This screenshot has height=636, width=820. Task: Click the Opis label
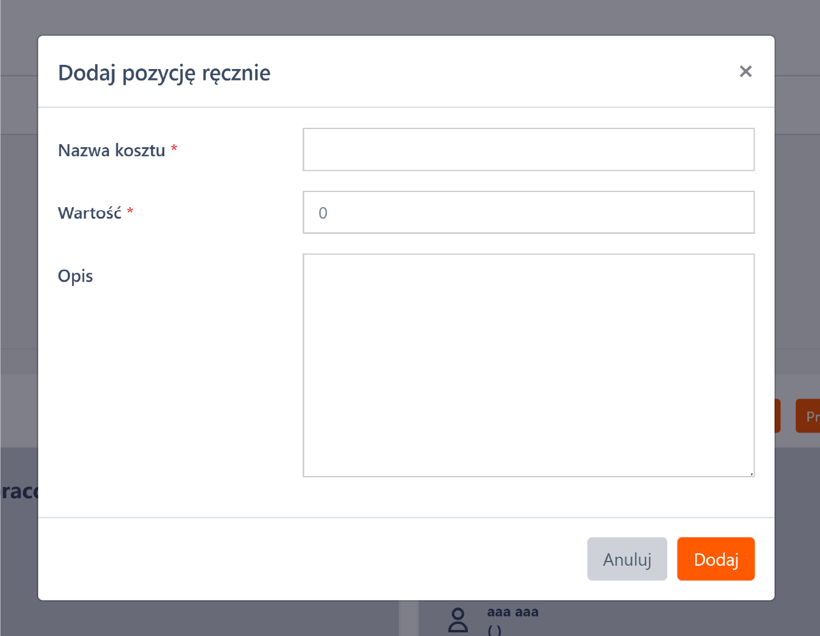[75, 276]
